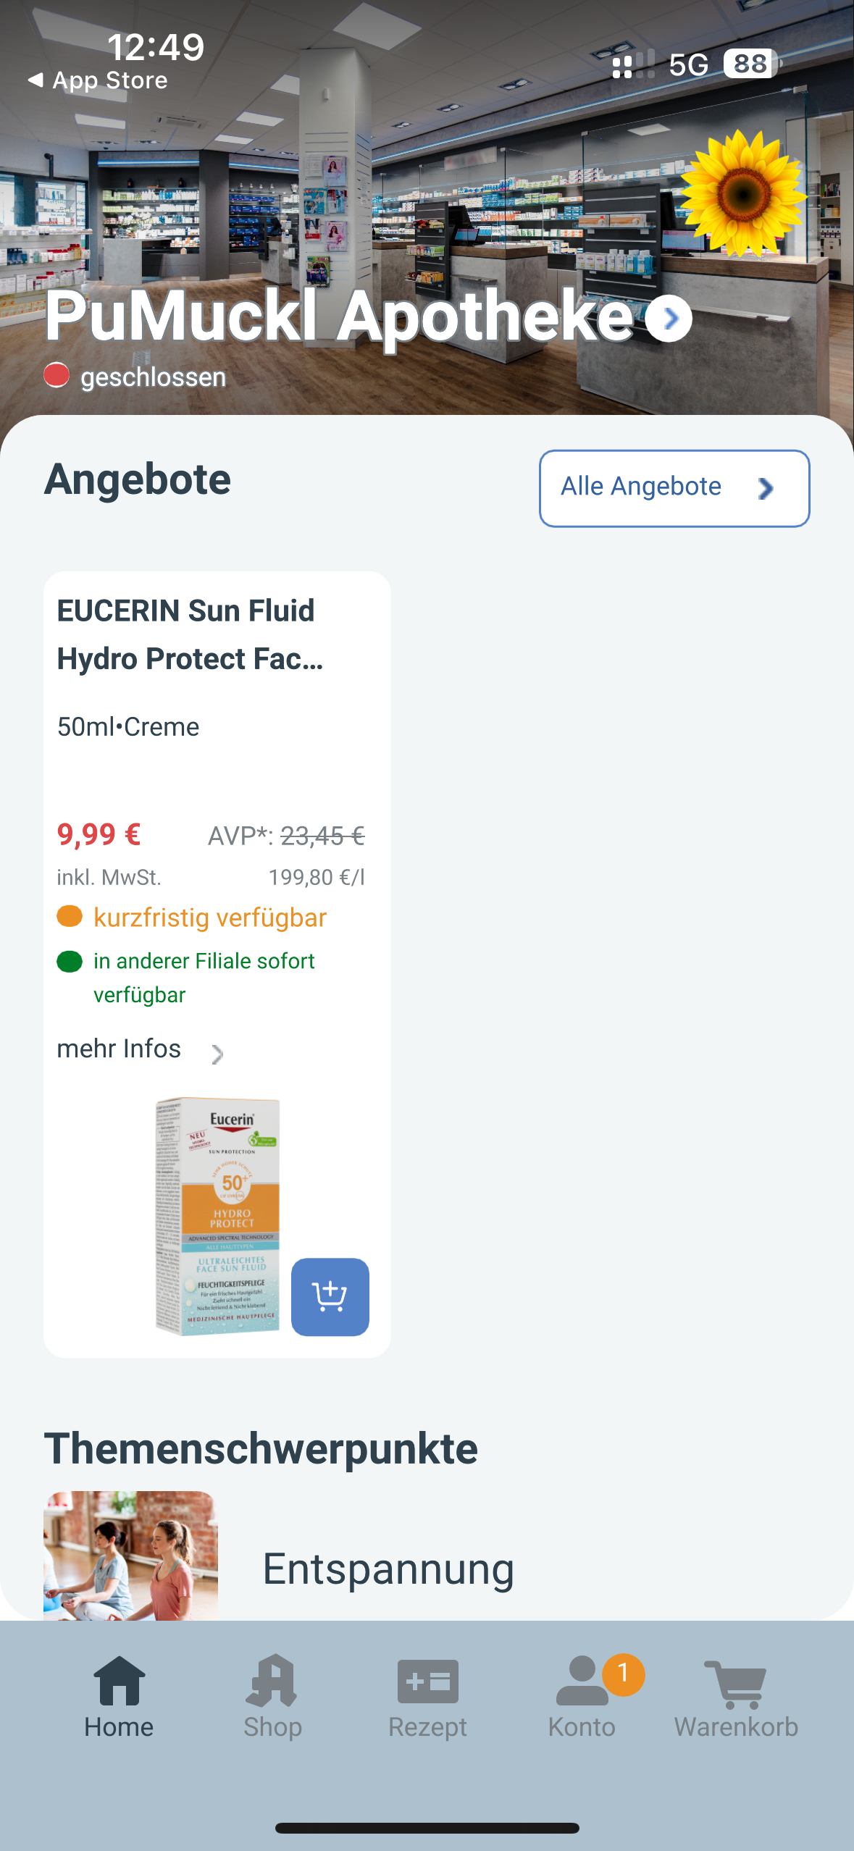Go back to App Store

tap(98, 80)
